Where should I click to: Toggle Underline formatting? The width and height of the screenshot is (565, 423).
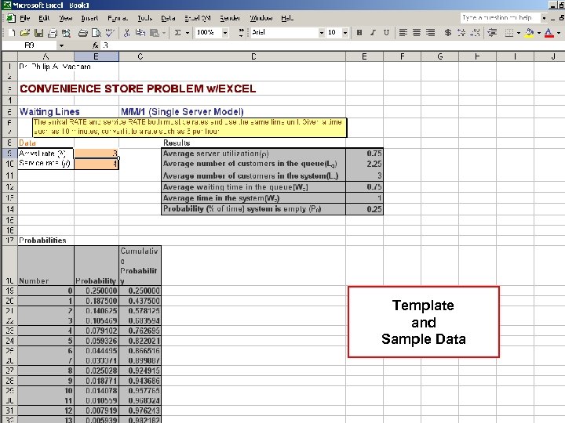coord(386,33)
